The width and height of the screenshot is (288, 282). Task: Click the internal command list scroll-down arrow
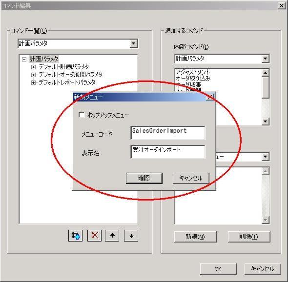[x=265, y=121]
